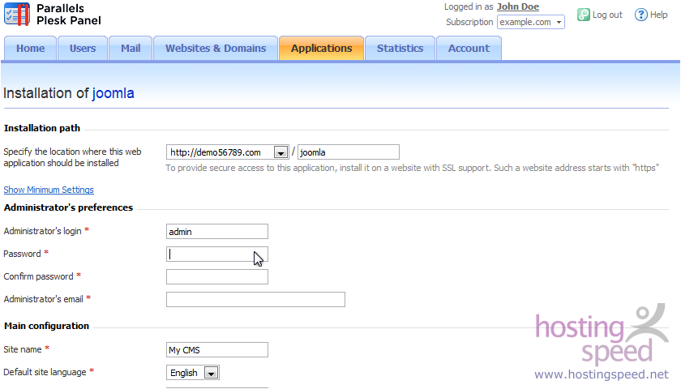Open the Home tab
The width and height of the screenshot is (681, 389).
tap(31, 48)
